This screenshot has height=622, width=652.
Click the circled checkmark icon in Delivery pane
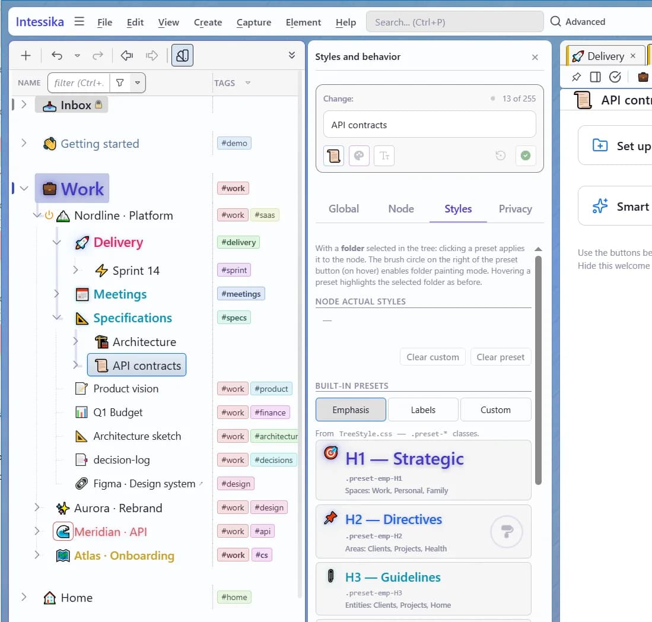click(x=615, y=77)
